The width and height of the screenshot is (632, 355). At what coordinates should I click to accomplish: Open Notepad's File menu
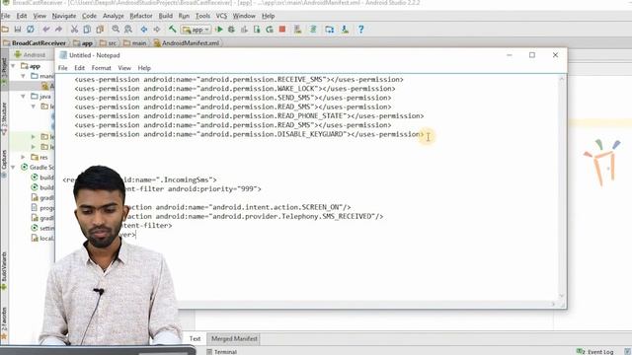click(x=63, y=68)
